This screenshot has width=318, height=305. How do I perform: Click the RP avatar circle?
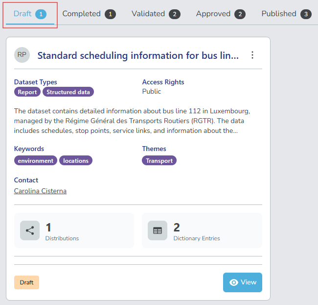point(22,55)
